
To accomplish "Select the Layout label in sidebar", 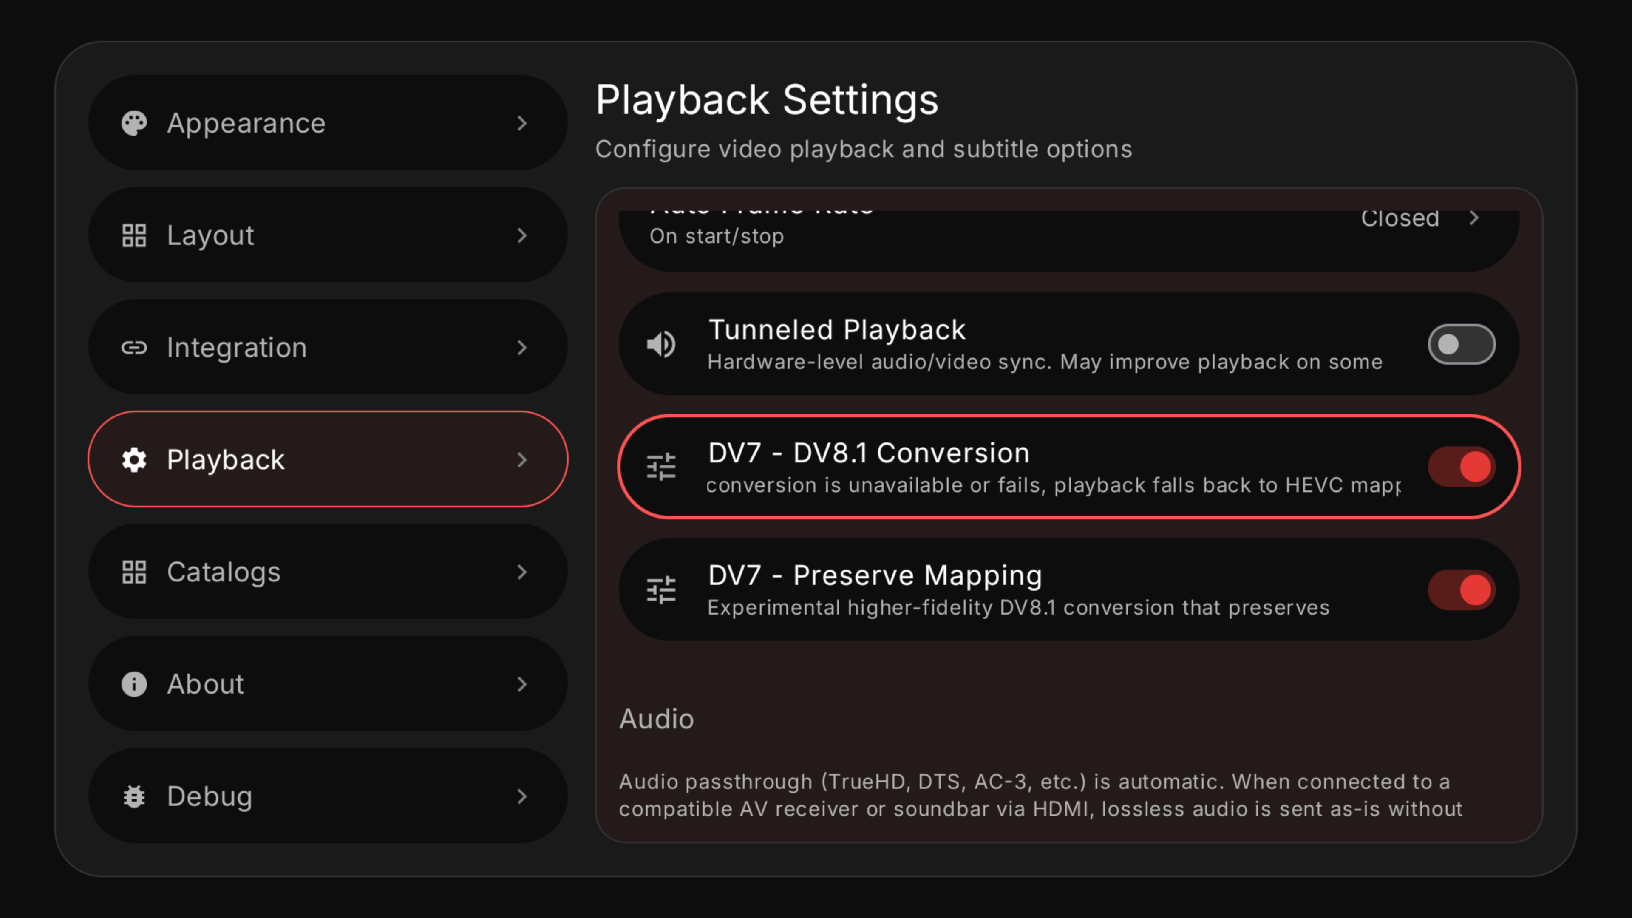I will (x=210, y=235).
